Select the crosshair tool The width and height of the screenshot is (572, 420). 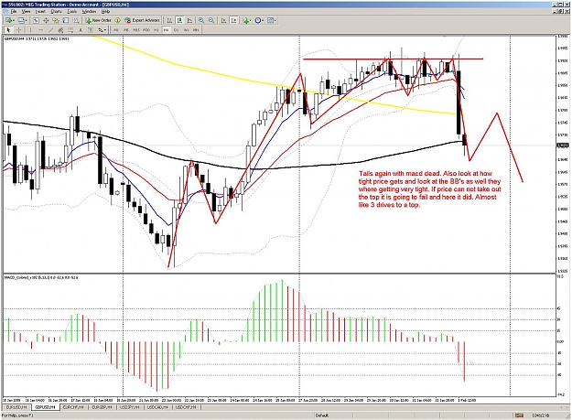18,30
